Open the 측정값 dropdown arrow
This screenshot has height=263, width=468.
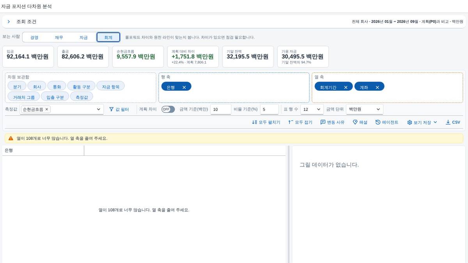pyautogui.click(x=98, y=109)
